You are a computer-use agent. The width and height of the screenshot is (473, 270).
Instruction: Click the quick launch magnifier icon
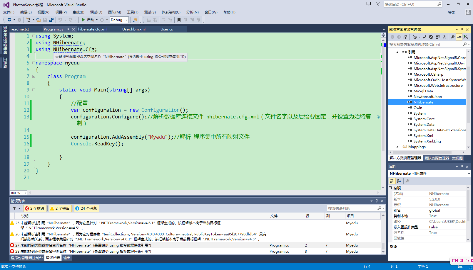[x=439, y=4]
